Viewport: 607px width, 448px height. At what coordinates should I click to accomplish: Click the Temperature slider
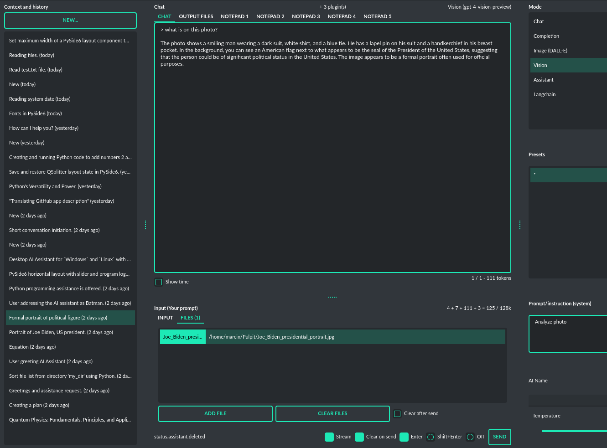click(574, 431)
